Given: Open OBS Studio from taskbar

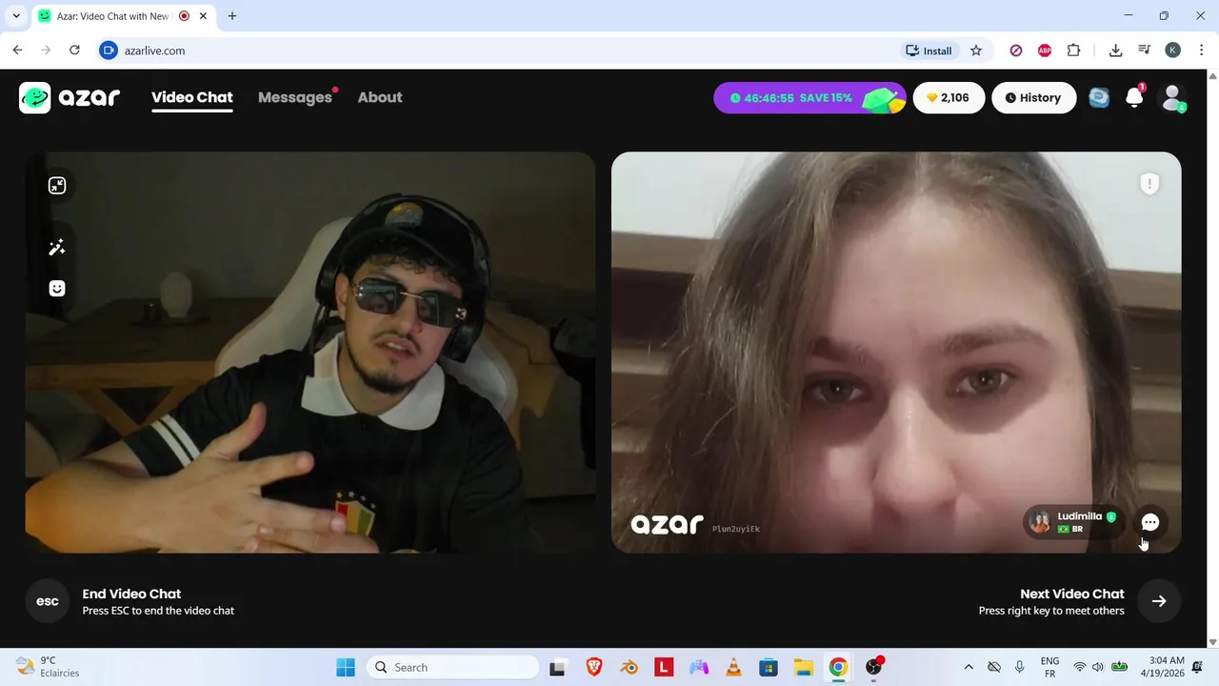Looking at the screenshot, I should coord(873,667).
